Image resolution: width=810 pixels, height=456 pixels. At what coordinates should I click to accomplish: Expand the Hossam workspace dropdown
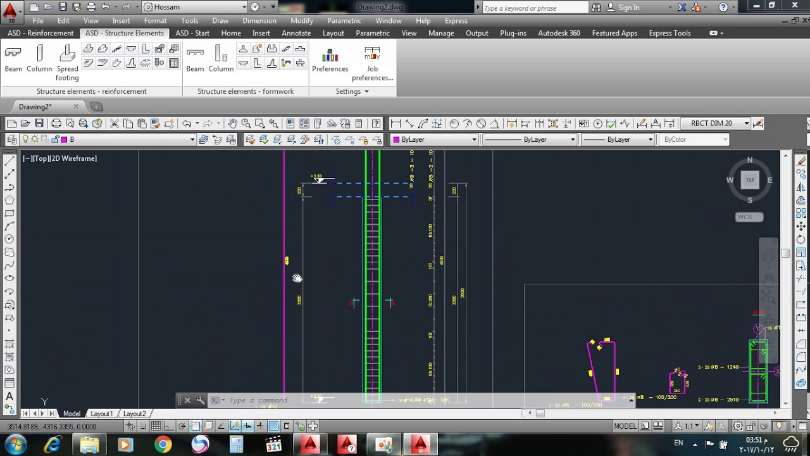coord(244,7)
